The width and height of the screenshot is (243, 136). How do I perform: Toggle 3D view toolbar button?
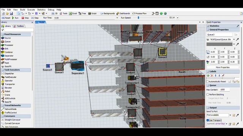click(x=55, y=14)
